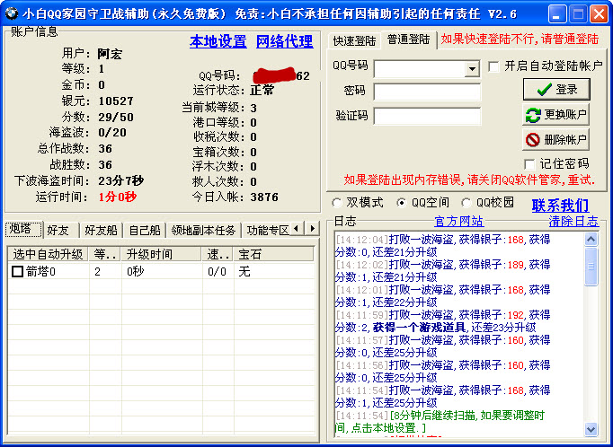Check the 箭塔0 auto-upgrade checkbox
This screenshot has width=613, height=447.
(17, 271)
